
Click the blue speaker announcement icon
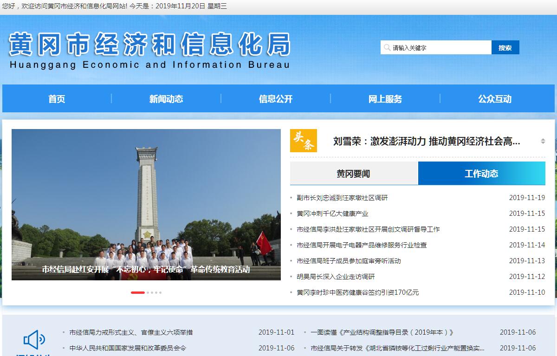(x=34, y=340)
